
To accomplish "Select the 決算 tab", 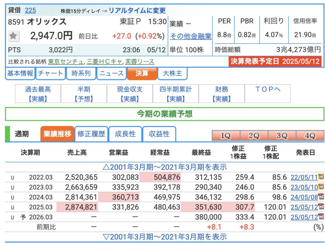I will [x=142, y=73].
